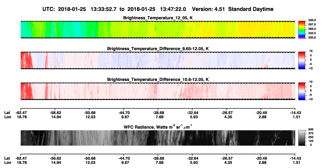Click longitude '12.03' under the WFC Radiance panel
The image size is (328, 168).
[90, 163]
